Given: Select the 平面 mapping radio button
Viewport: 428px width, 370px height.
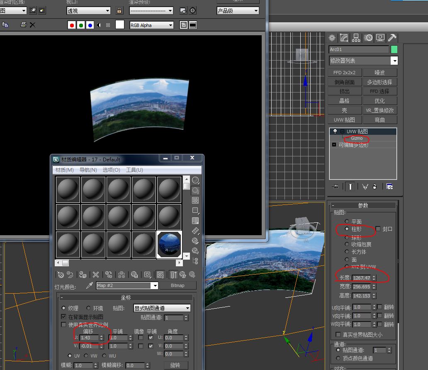Looking at the screenshot, I should (347, 221).
